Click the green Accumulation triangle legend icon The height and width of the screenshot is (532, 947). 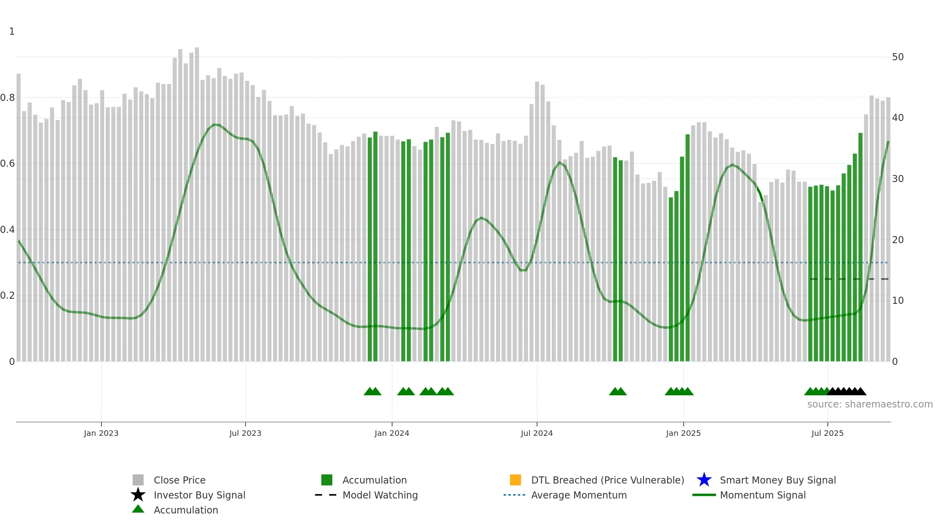point(138,509)
